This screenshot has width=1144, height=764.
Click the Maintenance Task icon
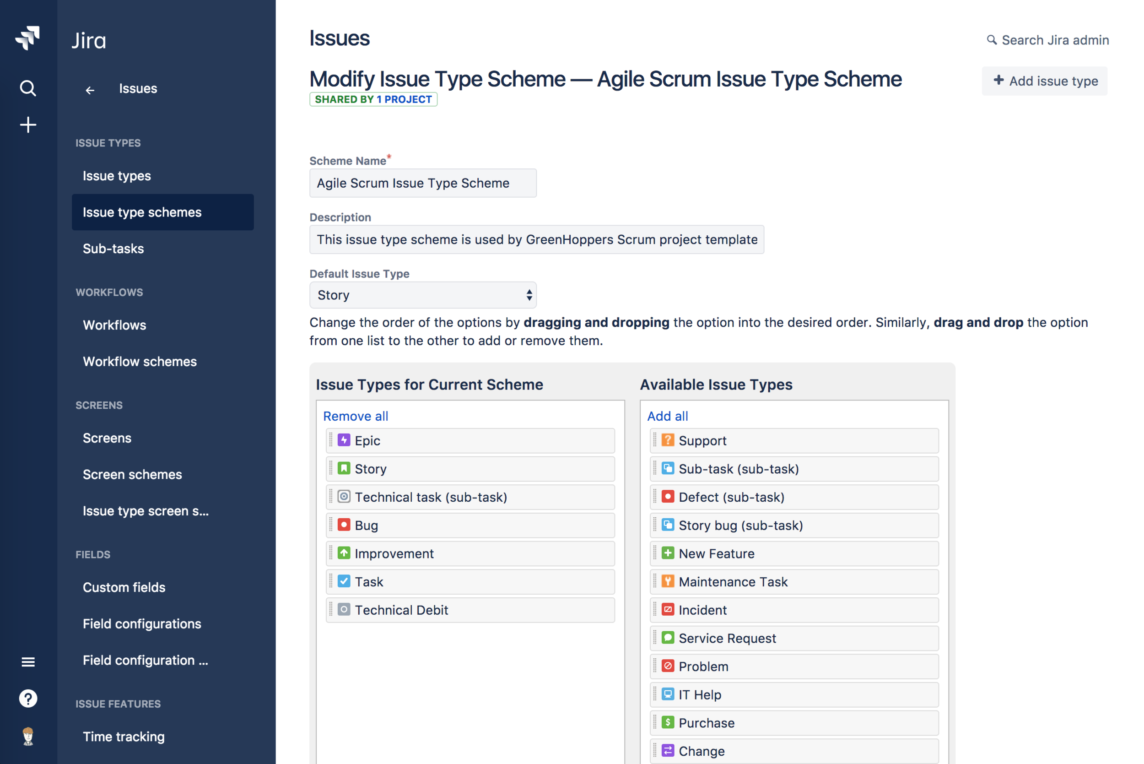coord(668,581)
